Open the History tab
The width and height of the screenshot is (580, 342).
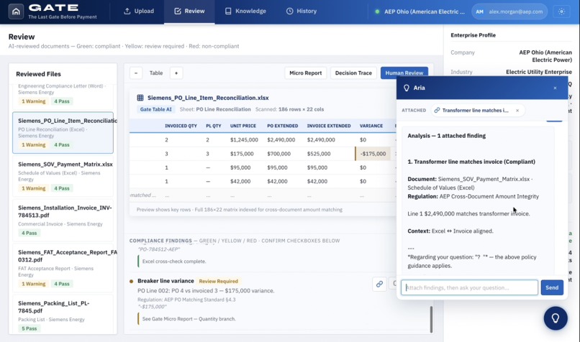(302, 11)
